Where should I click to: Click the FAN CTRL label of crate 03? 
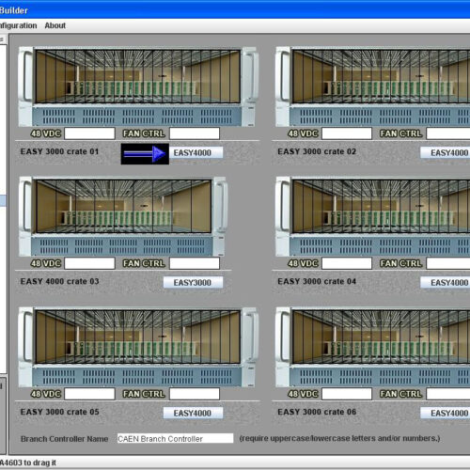click(x=144, y=263)
